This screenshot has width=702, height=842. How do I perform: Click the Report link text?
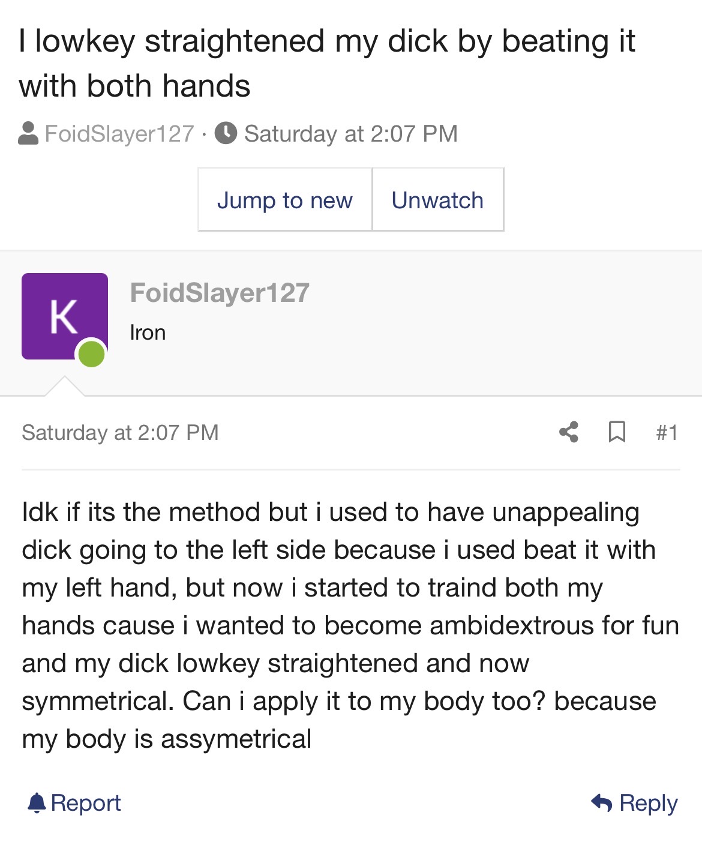[86, 803]
